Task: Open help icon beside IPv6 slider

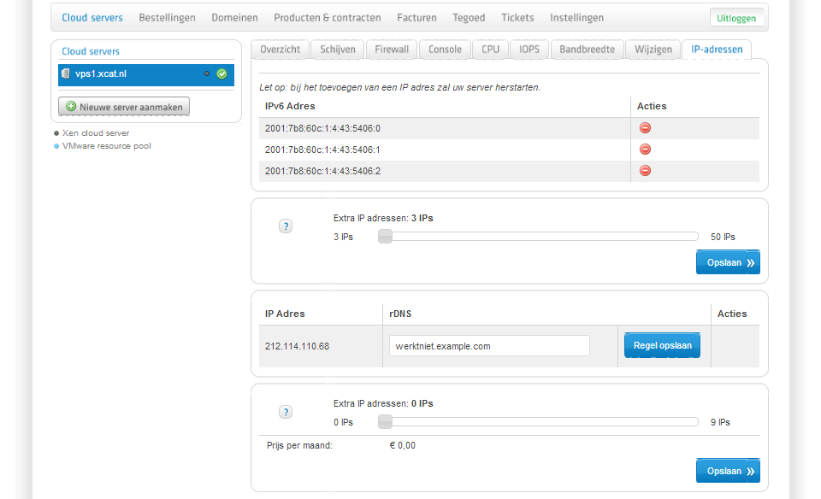Action: coord(286,226)
